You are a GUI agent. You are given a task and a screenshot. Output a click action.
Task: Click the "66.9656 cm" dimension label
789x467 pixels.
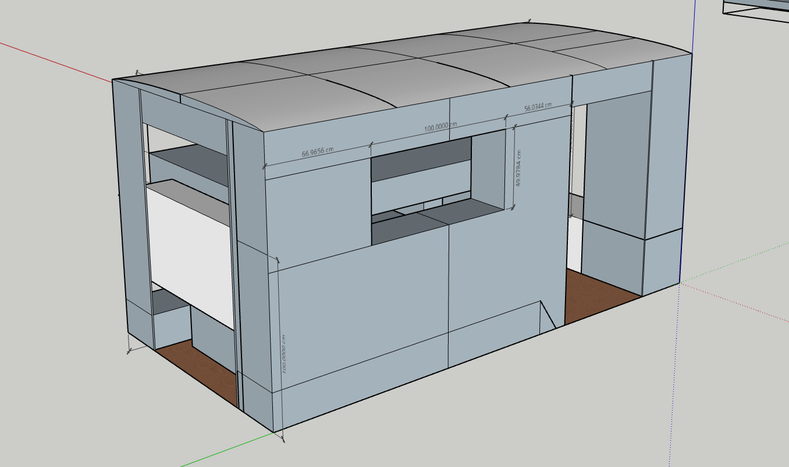[x=317, y=153]
